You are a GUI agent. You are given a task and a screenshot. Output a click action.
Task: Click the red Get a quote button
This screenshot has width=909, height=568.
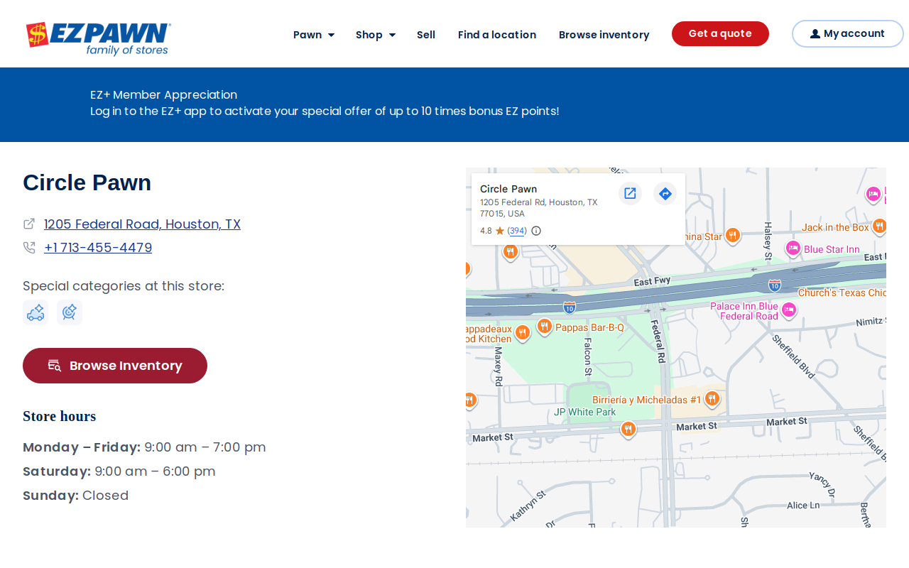click(720, 33)
